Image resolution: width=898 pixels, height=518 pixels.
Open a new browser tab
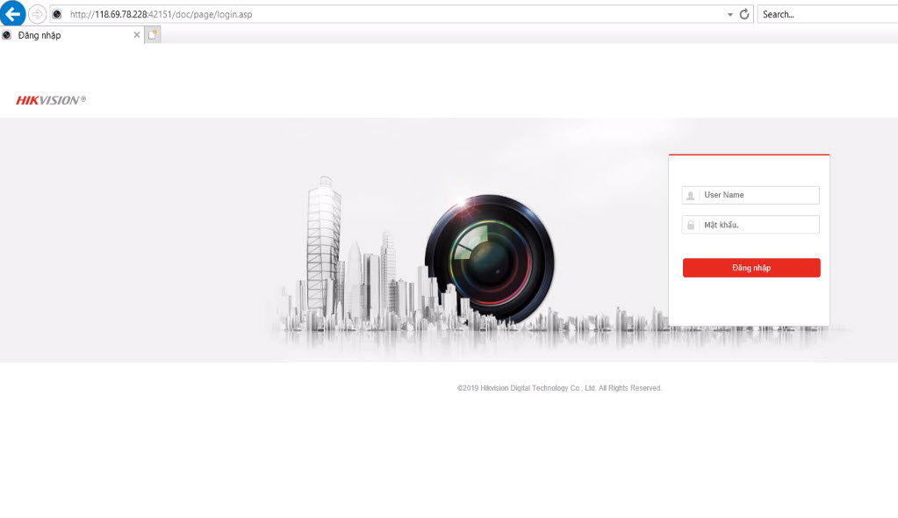(x=153, y=35)
